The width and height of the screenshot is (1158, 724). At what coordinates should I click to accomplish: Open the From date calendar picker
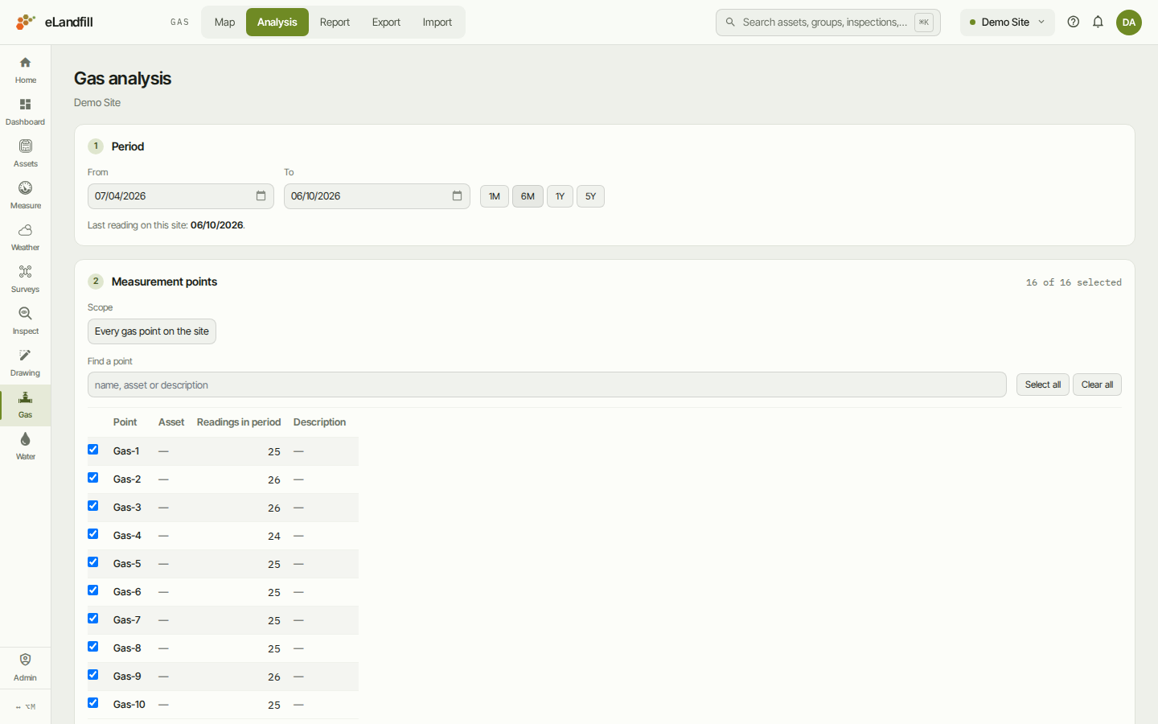pyautogui.click(x=261, y=195)
